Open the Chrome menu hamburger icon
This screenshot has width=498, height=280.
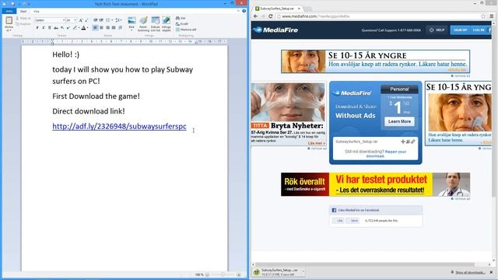tap(492, 16)
